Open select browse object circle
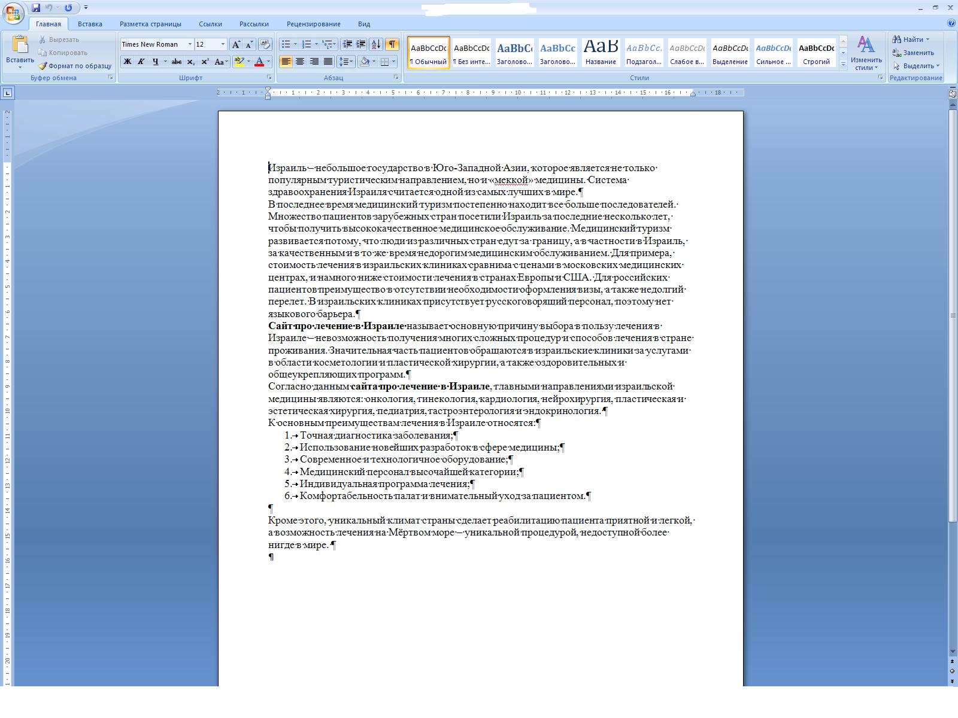 tap(952, 671)
